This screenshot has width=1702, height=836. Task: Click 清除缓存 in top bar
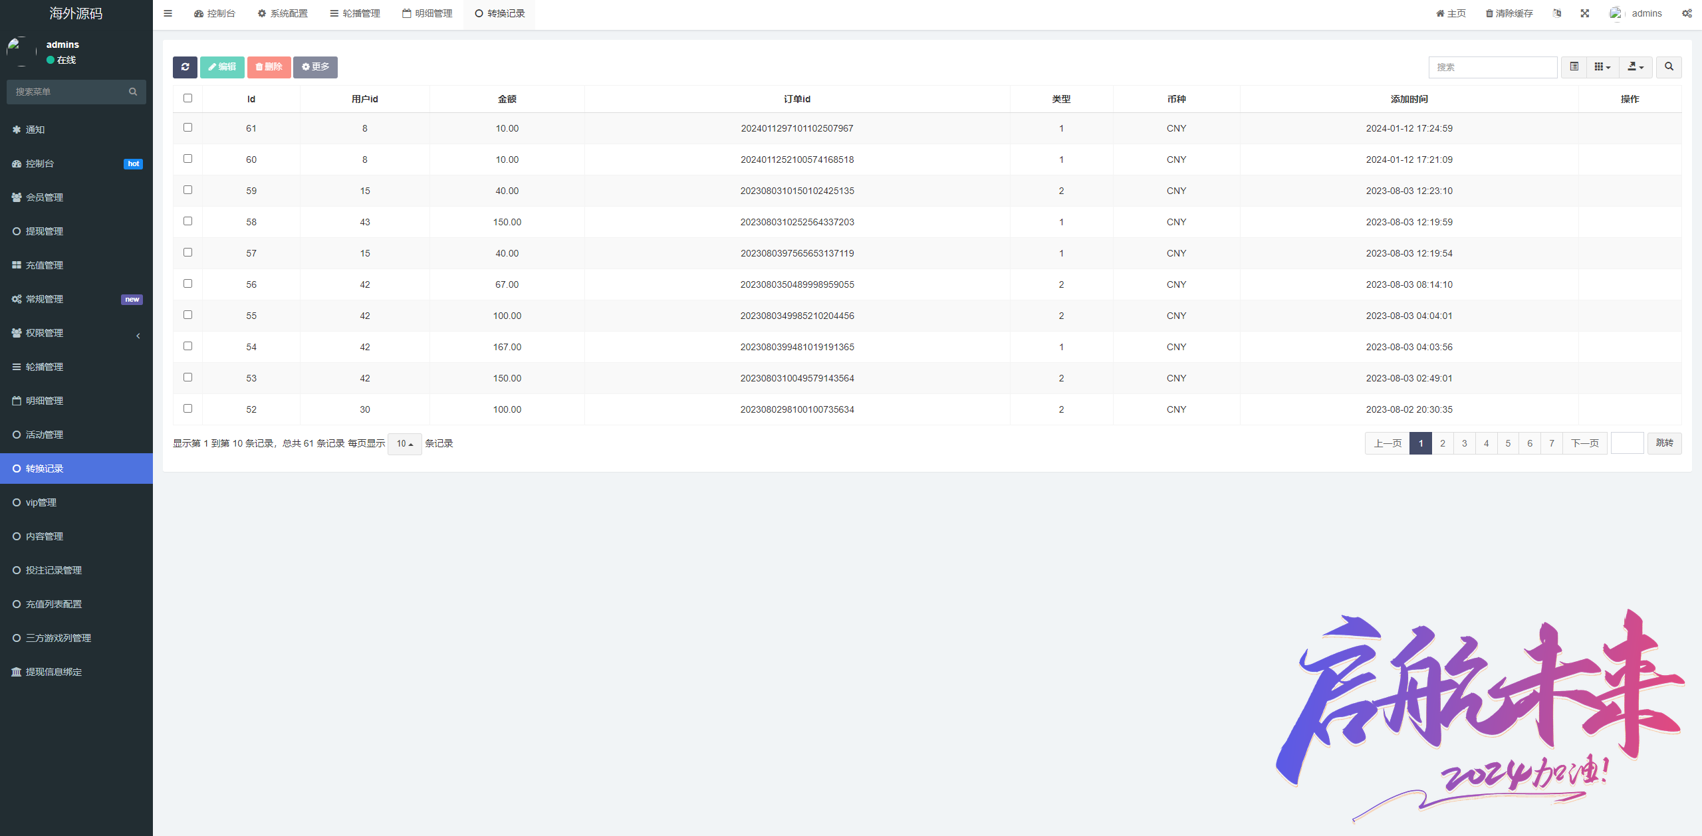point(1509,13)
